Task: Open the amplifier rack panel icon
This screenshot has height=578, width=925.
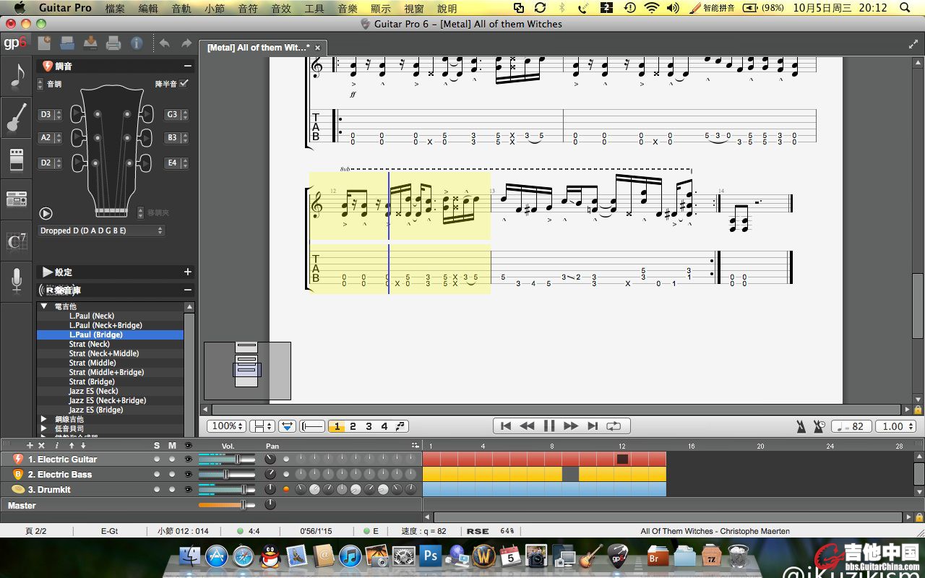Action: (x=17, y=199)
